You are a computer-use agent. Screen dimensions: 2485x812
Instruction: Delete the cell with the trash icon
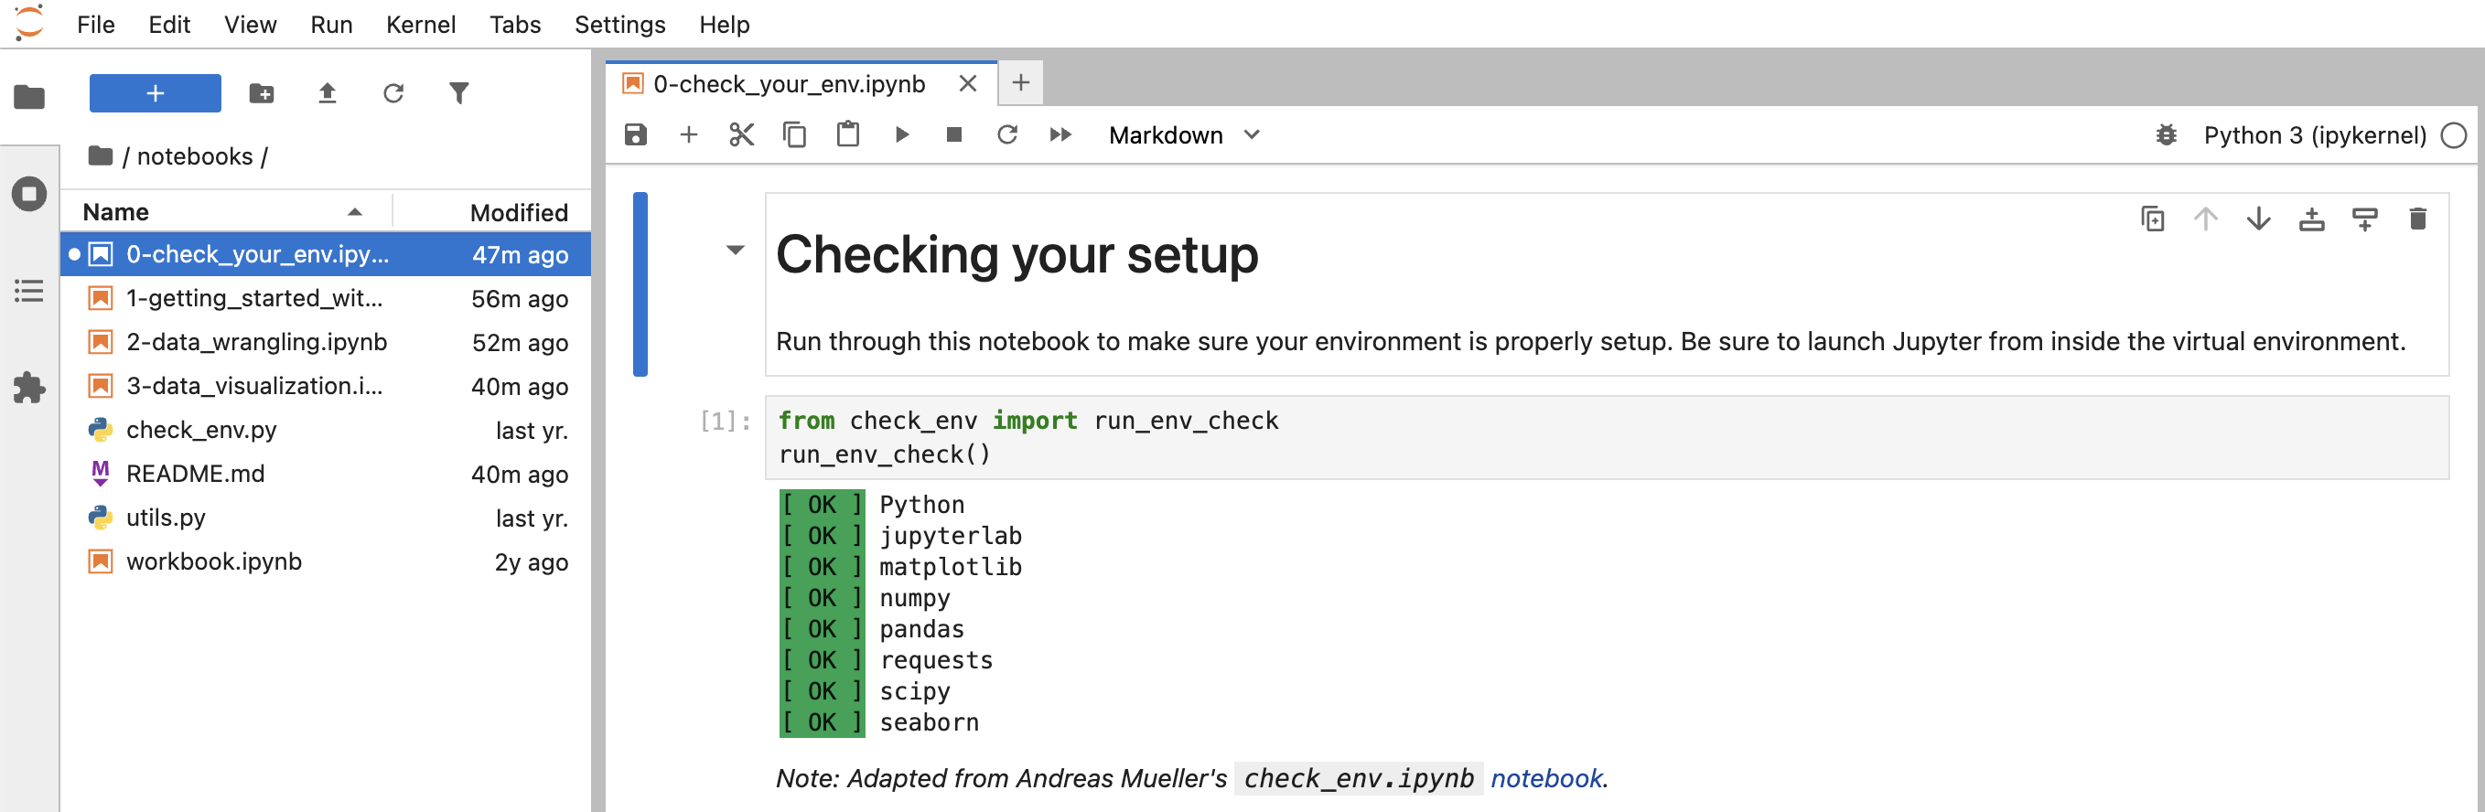coord(2417,219)
